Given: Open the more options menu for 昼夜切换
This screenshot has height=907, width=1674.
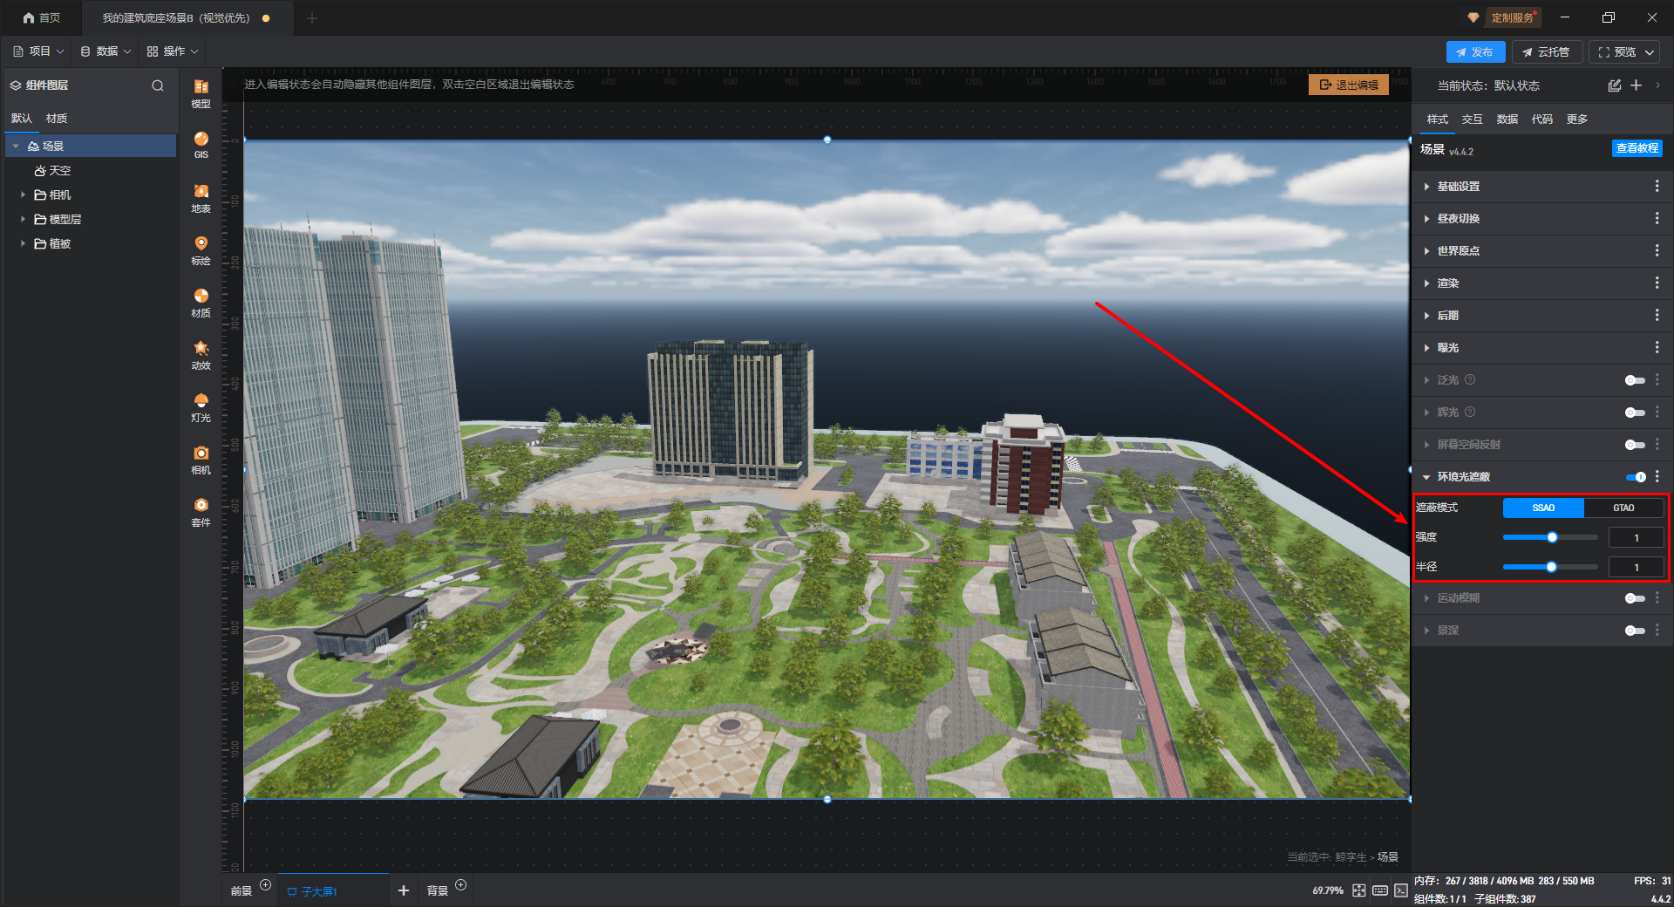Looking at the screenshot, I should (x=1657, y=219).
